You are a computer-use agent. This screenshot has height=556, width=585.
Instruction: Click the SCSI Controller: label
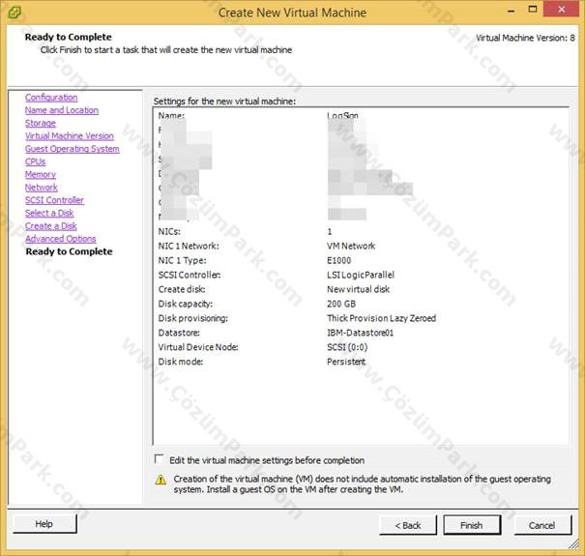(x=190, y=275)
